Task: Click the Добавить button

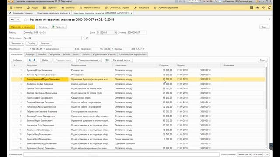Action: [17, 60]
